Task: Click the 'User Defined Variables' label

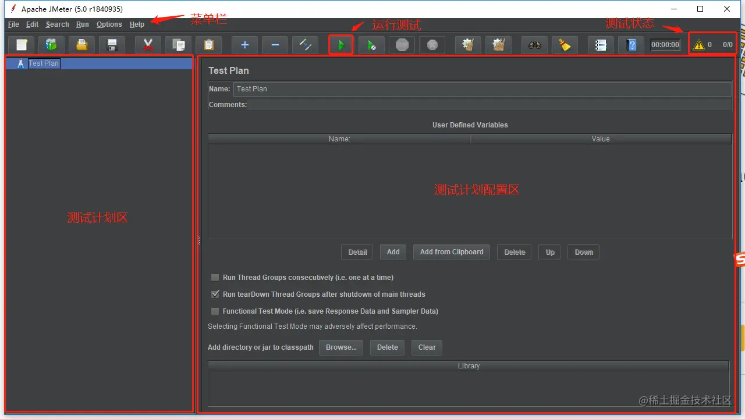Action: click(470, 125)
